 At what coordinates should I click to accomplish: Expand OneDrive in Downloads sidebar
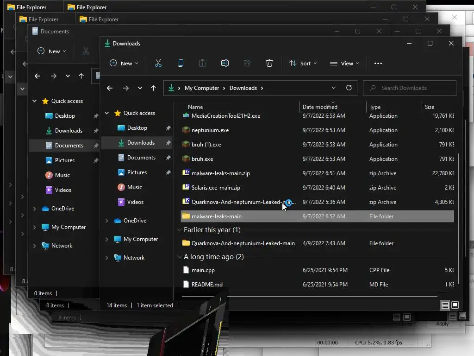pyautogui.click(x=107, y=221)
